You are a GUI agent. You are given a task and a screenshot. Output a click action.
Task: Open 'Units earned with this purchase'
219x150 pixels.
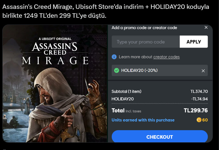pyautogui.click(x=143, y=120)
